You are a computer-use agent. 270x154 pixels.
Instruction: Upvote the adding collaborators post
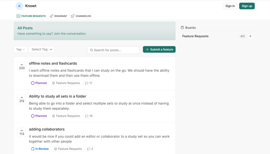pos(22,132)
